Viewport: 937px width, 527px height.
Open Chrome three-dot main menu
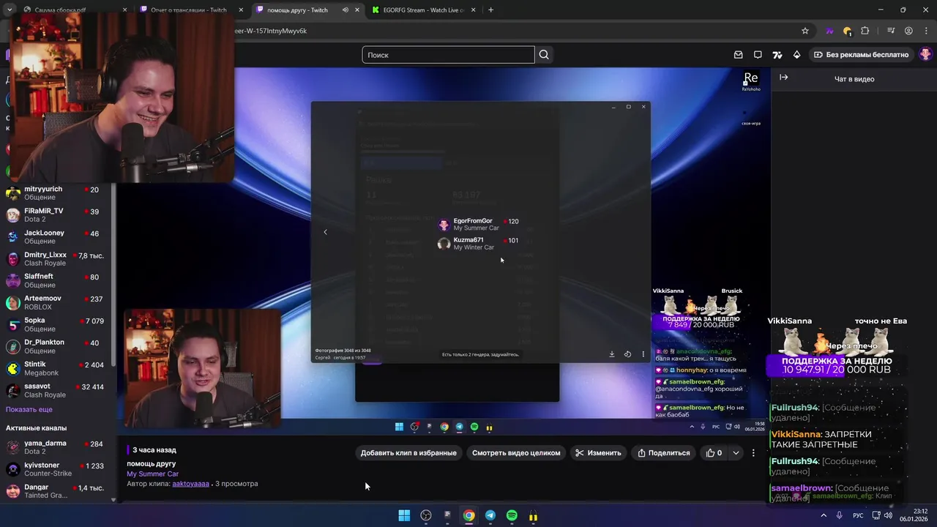pyautogui.click(x=925, y=31)
